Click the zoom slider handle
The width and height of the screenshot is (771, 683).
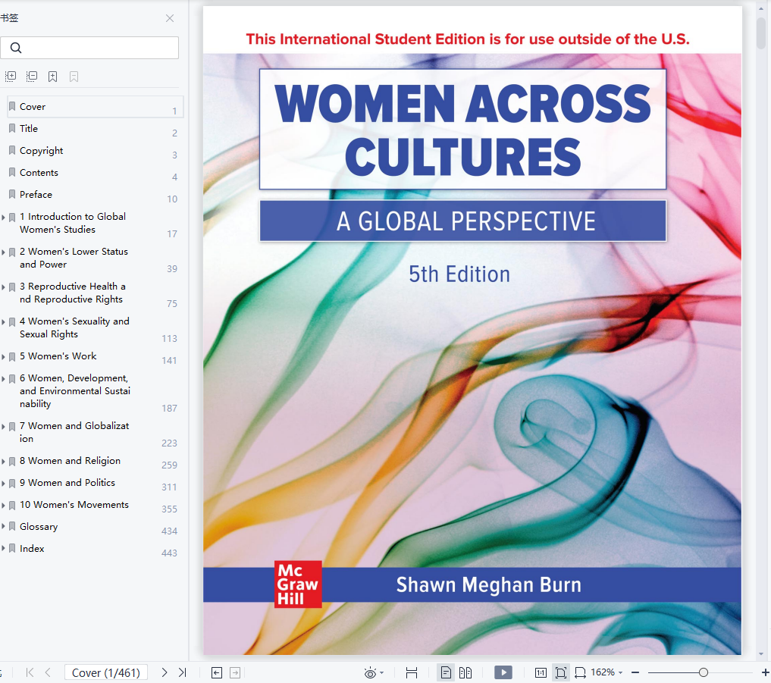click(x=704, y=672)
